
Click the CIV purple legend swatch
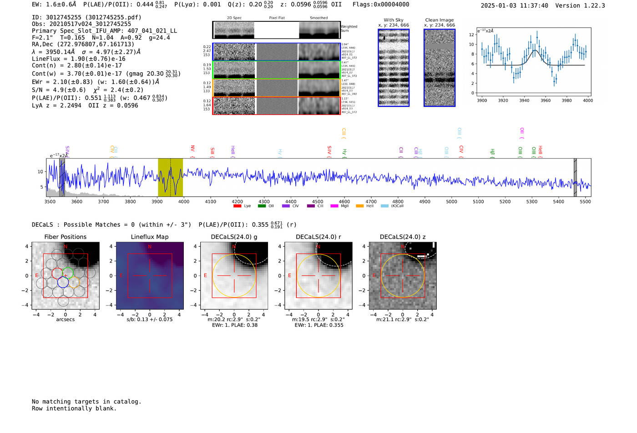(x=286, y=206)
